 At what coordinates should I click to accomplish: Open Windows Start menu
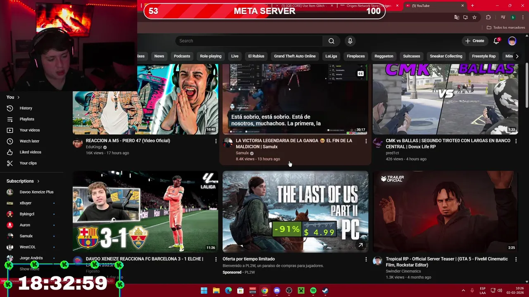204,291
